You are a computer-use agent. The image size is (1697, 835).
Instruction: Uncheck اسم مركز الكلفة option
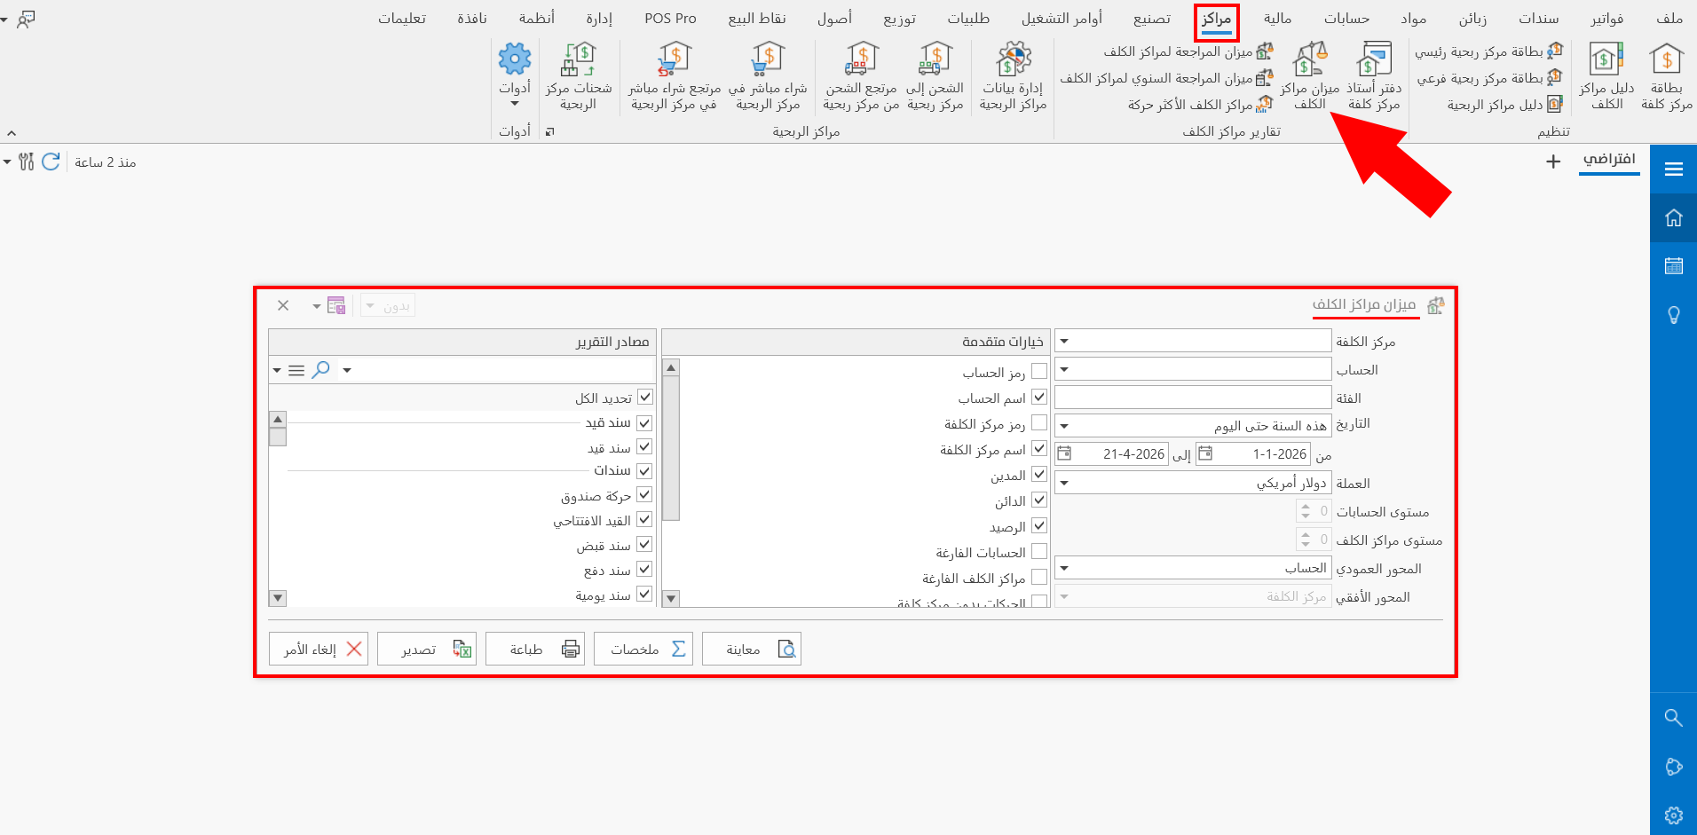[x=1039, y=449]
